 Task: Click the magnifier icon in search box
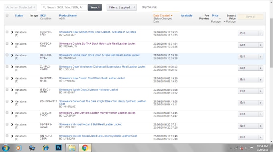[45, 7]
